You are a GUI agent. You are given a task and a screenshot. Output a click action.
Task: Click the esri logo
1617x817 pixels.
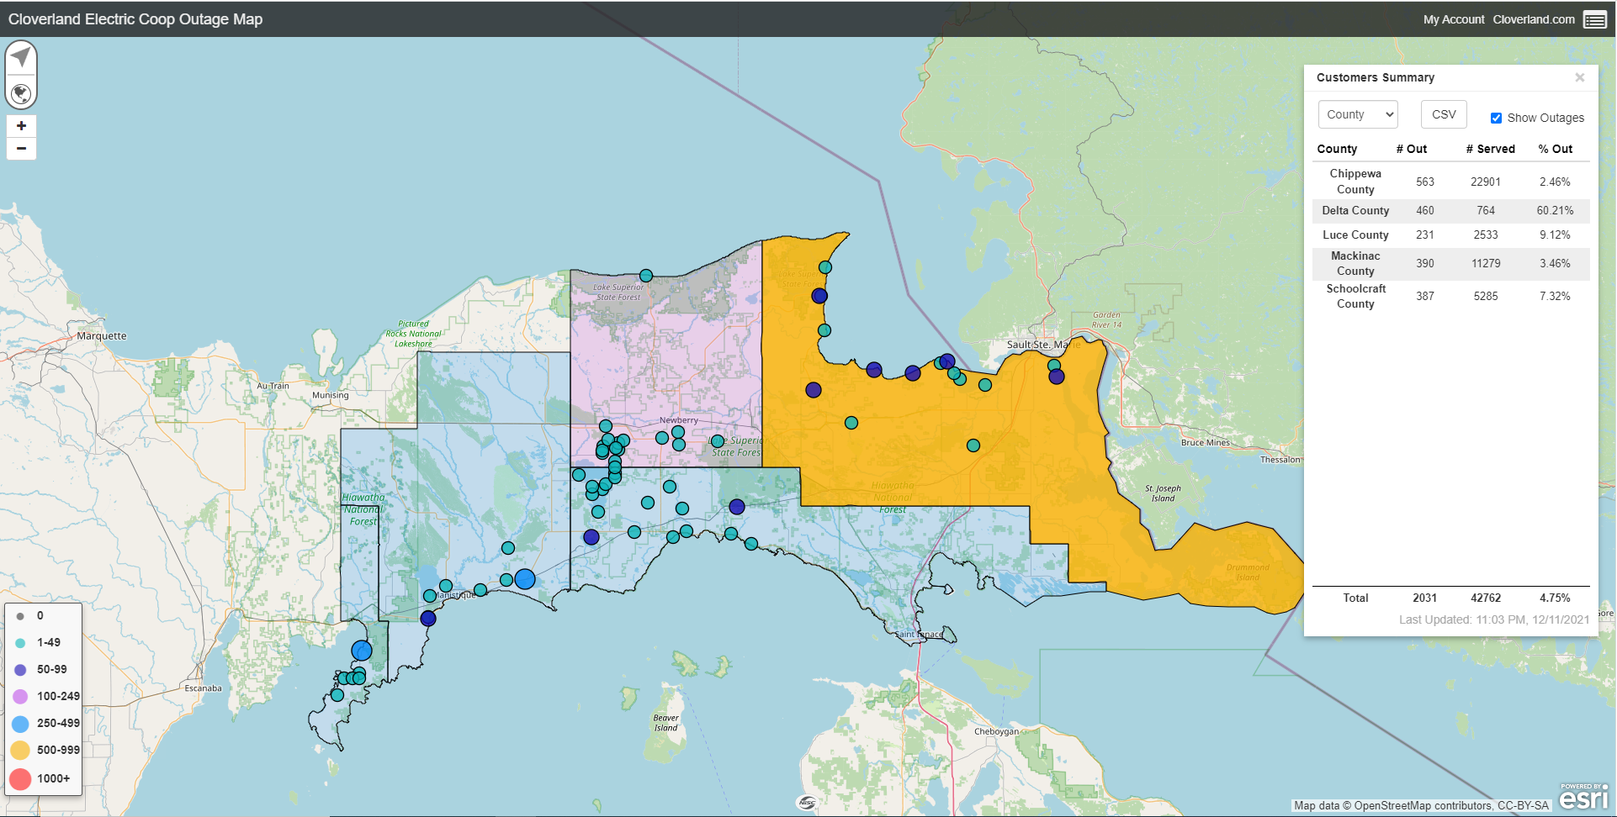(1583, 797)
